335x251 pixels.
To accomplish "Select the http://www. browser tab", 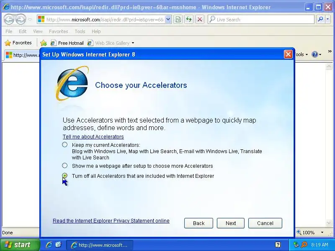I will point(23,55).
